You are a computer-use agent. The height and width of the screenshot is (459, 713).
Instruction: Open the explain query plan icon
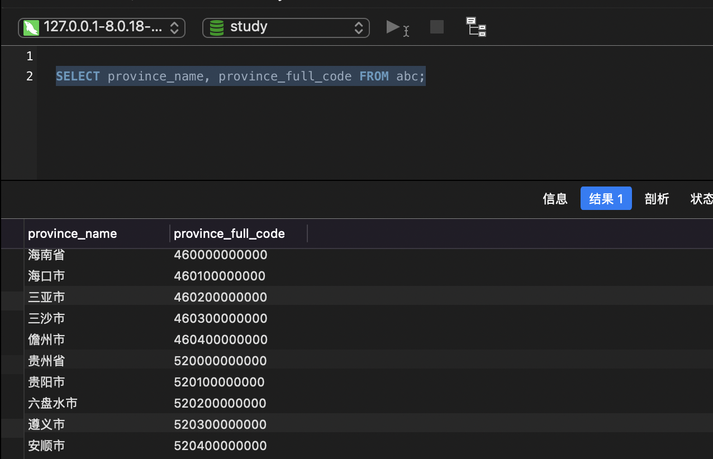(476, 27)
